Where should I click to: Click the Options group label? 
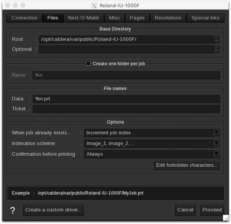pos(115,122)
